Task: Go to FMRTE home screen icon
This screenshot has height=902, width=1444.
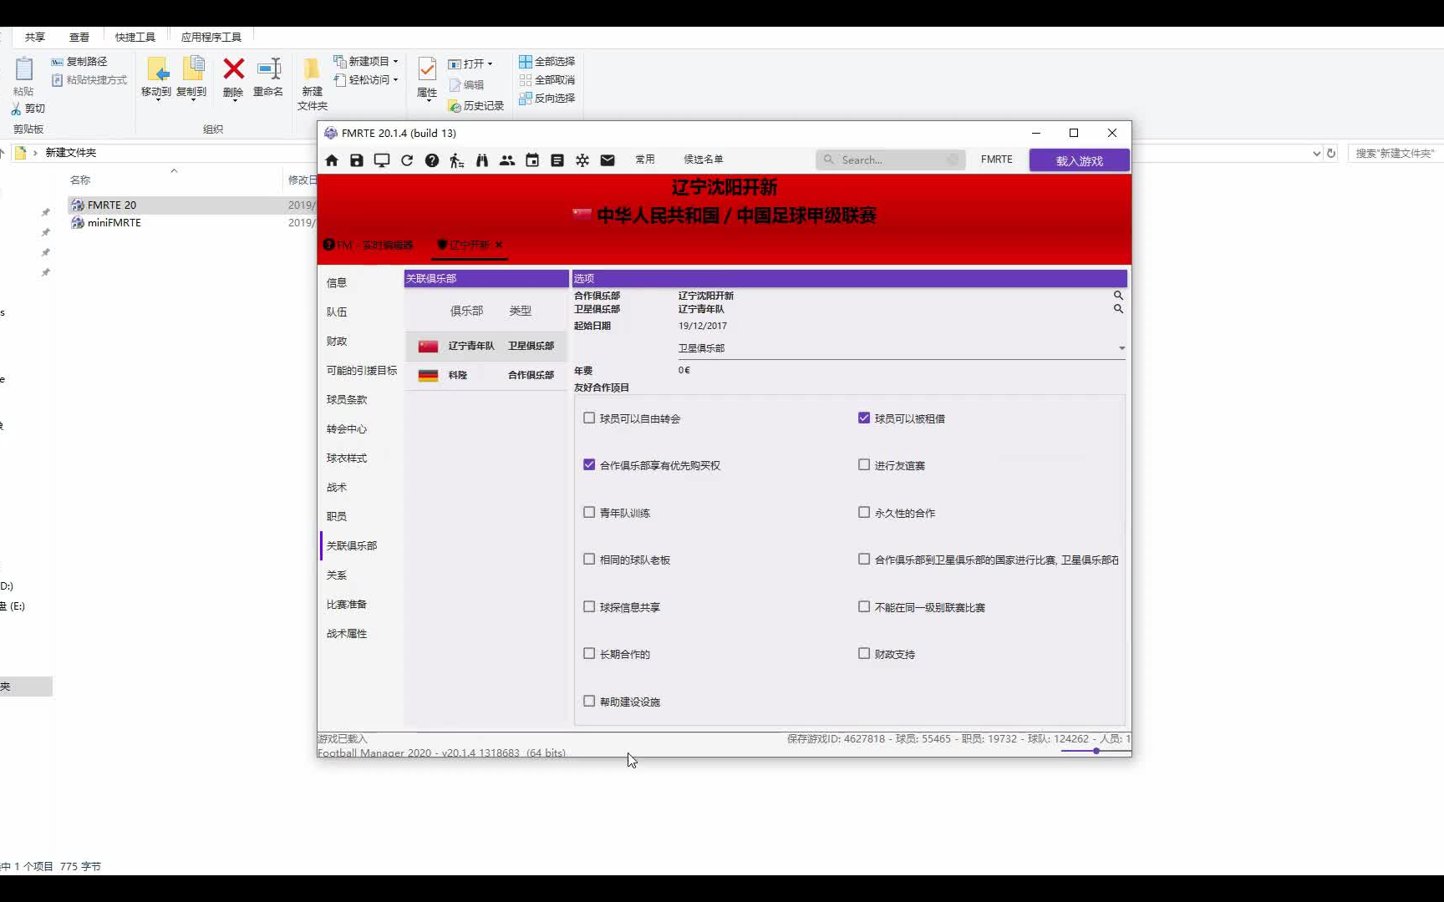Action: (332, 160)
